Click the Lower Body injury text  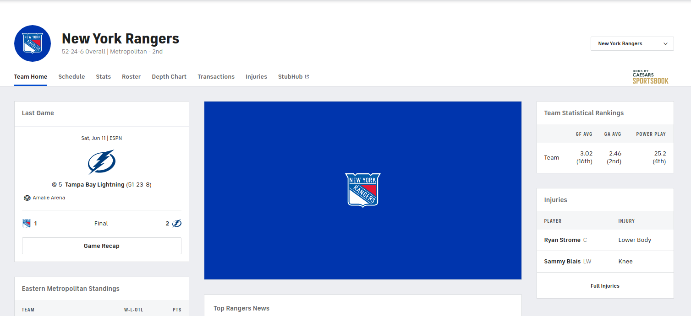tap(635, 240)
